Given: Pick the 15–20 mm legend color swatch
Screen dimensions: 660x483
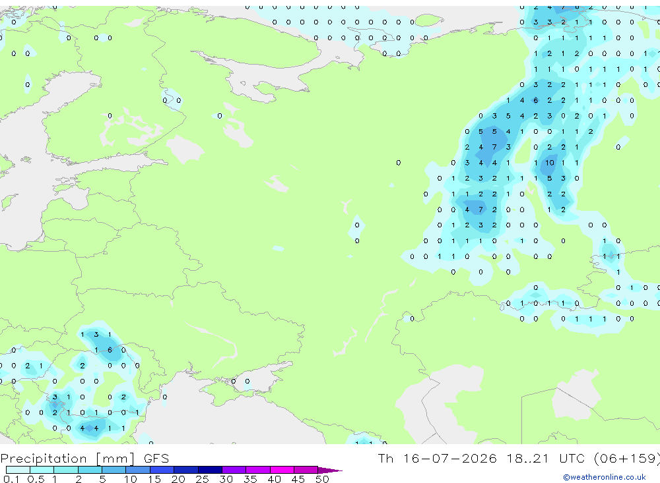Looking at the screenshot, I should 162,470.
